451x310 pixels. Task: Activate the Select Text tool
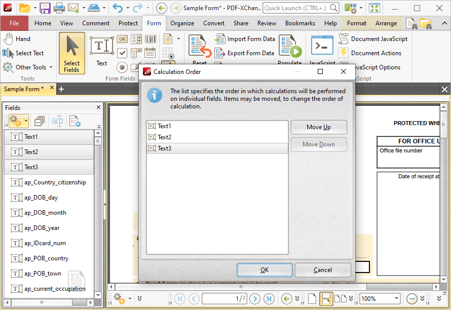(x=23, y=53)
